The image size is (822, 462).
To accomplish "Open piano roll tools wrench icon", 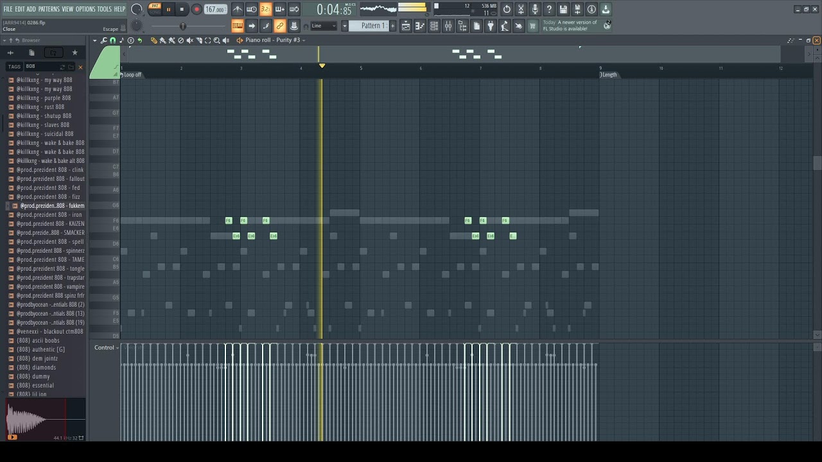I will [103, 40].
